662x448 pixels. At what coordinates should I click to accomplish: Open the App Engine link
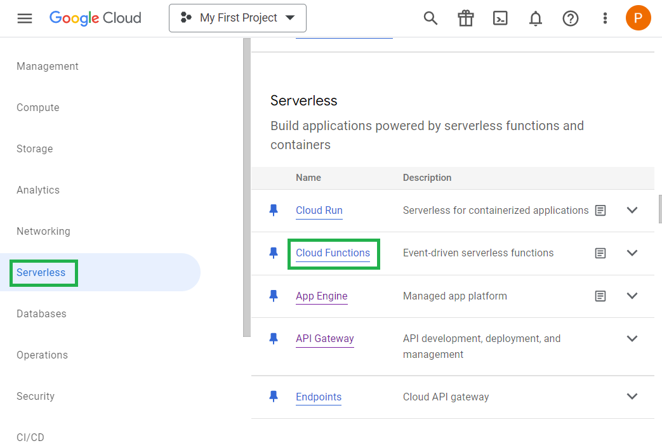pyautogui.click(x=322, y=296)
